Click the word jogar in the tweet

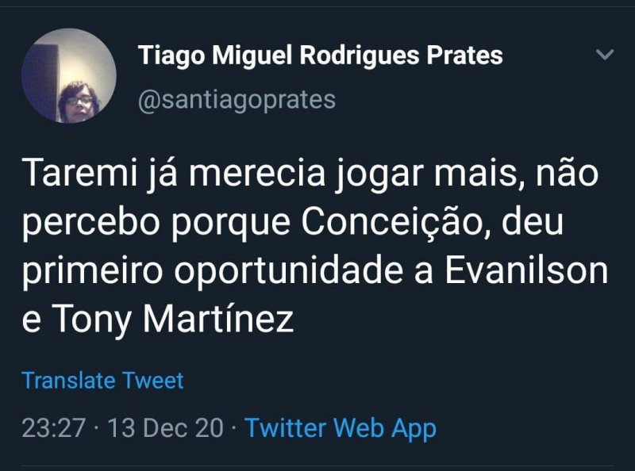(366, 174)
